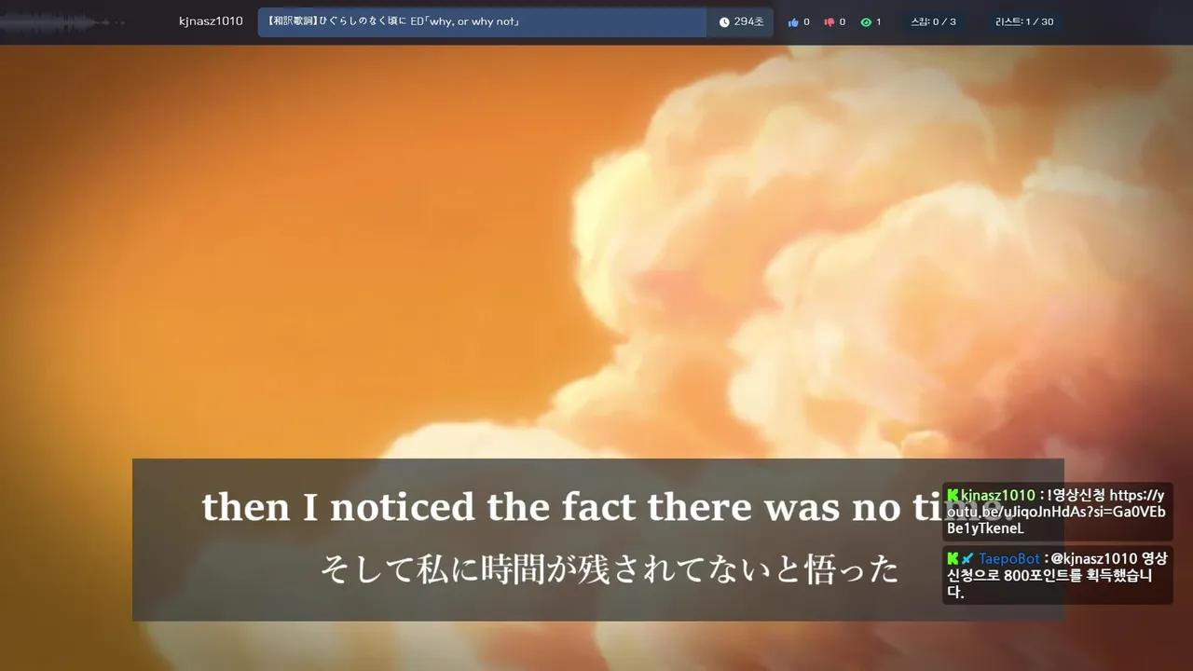Click the green K badge beside TaepoBot
Screen dimensions: 1193x671
(x=953, y=558)
